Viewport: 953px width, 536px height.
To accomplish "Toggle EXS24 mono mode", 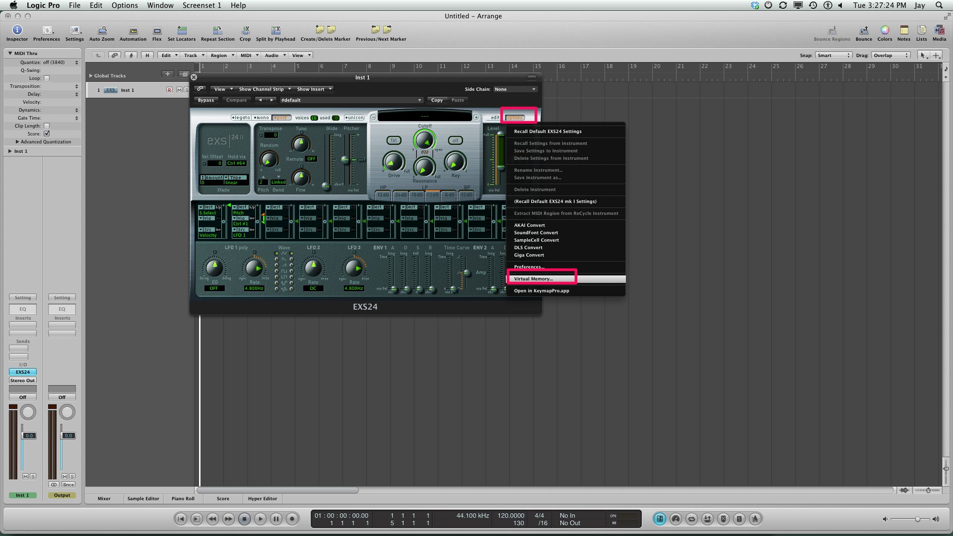I will tap(261, 118).
